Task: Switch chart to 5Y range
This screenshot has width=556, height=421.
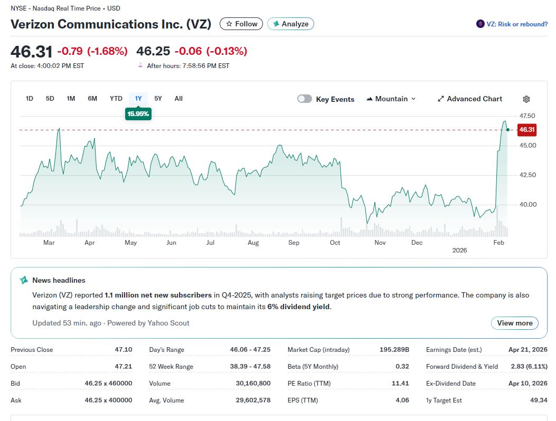Action: [x=158, y=99]
